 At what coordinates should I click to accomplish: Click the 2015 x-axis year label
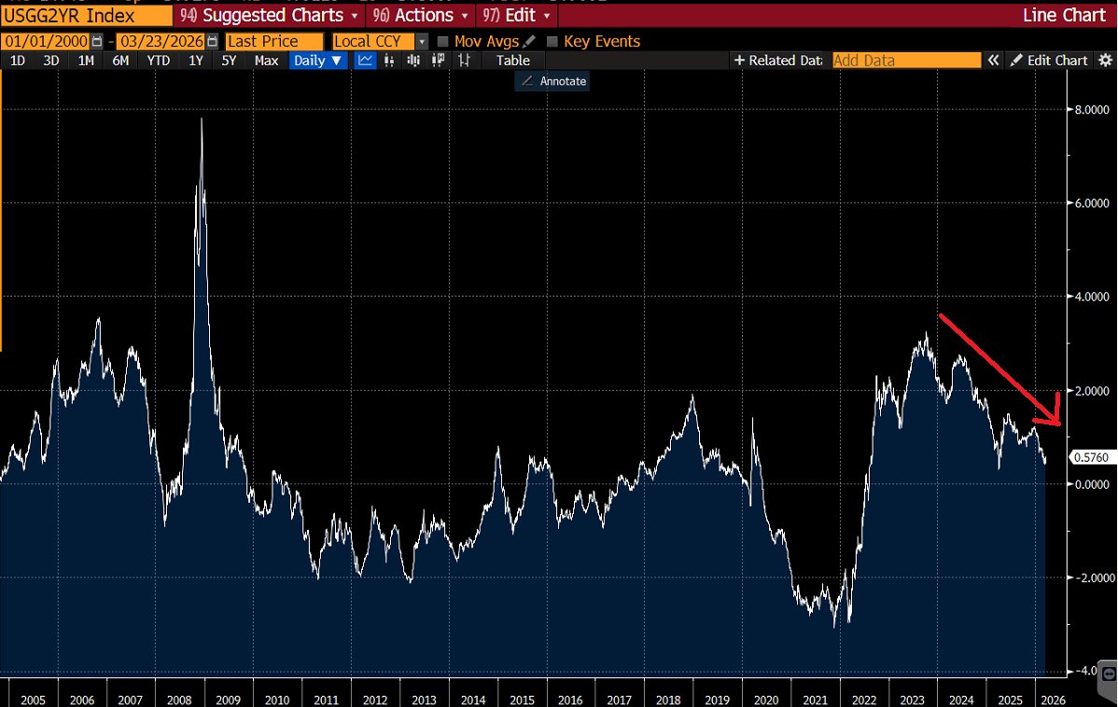pyautogui.click(x=522, y=700)
